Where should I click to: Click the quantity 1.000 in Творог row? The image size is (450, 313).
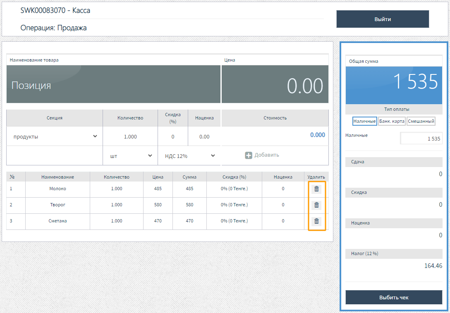click(117, 205)
